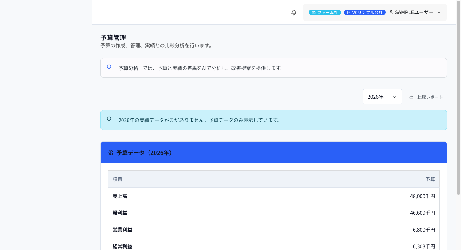
Task: Click the briefcase icon on ファーム社 badge
Action: point(313,12)
